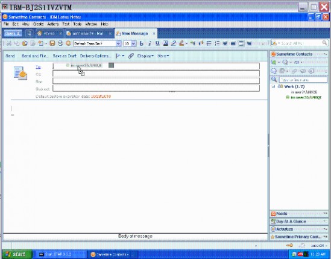Click the Open launcher button
The height and width of the screenshot is (259, 331).
point(13,33)
